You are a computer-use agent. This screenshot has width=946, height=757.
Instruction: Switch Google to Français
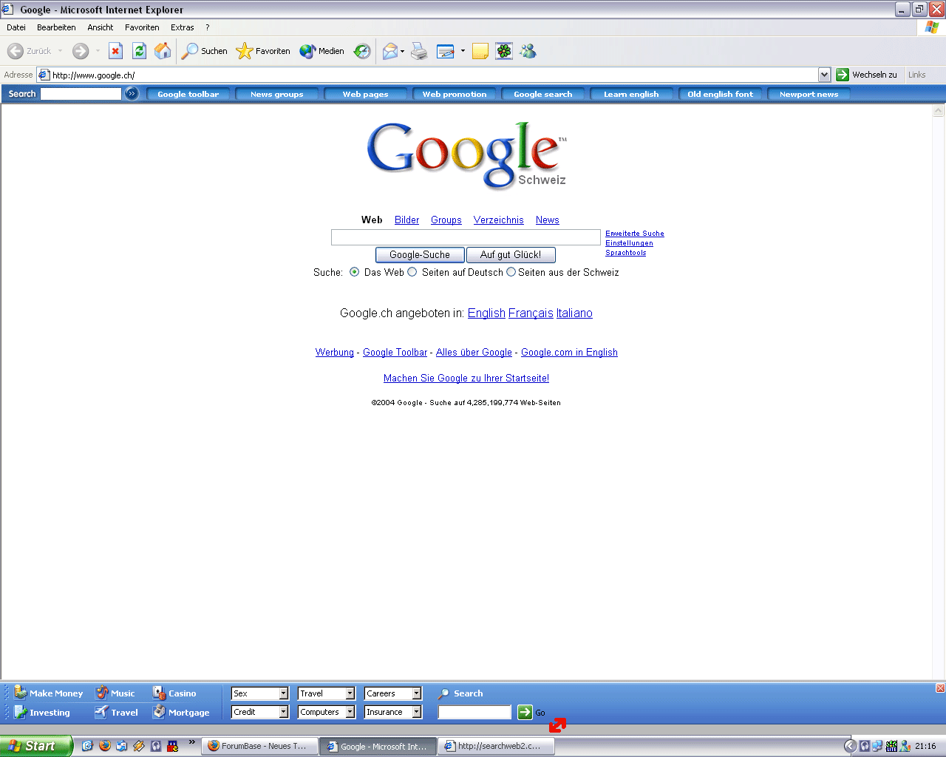tap(531, 313)
